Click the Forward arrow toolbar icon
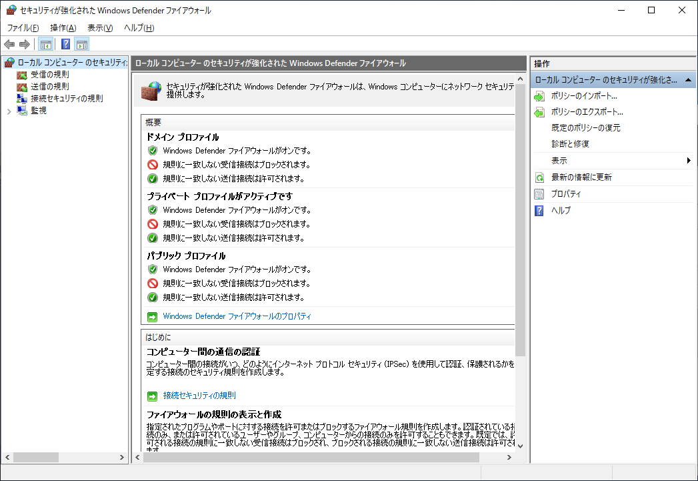The image size is (698, 481). [x=25, y=44]
